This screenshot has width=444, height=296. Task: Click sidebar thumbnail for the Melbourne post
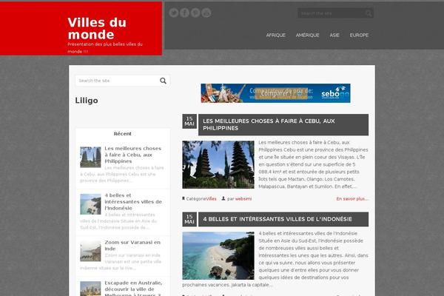(x=90, y=289)
